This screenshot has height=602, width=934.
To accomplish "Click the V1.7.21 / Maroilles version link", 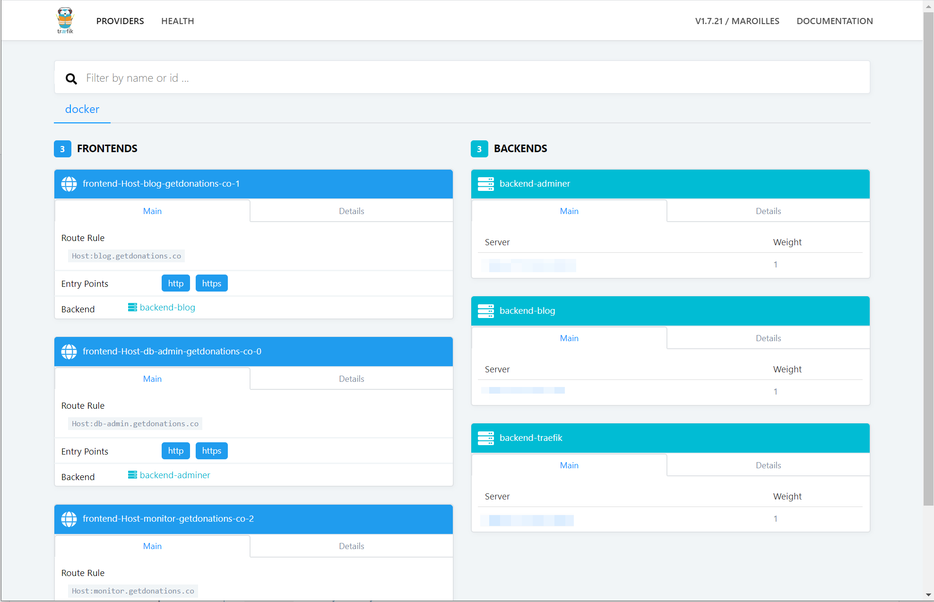I will (x=737, y=21).
